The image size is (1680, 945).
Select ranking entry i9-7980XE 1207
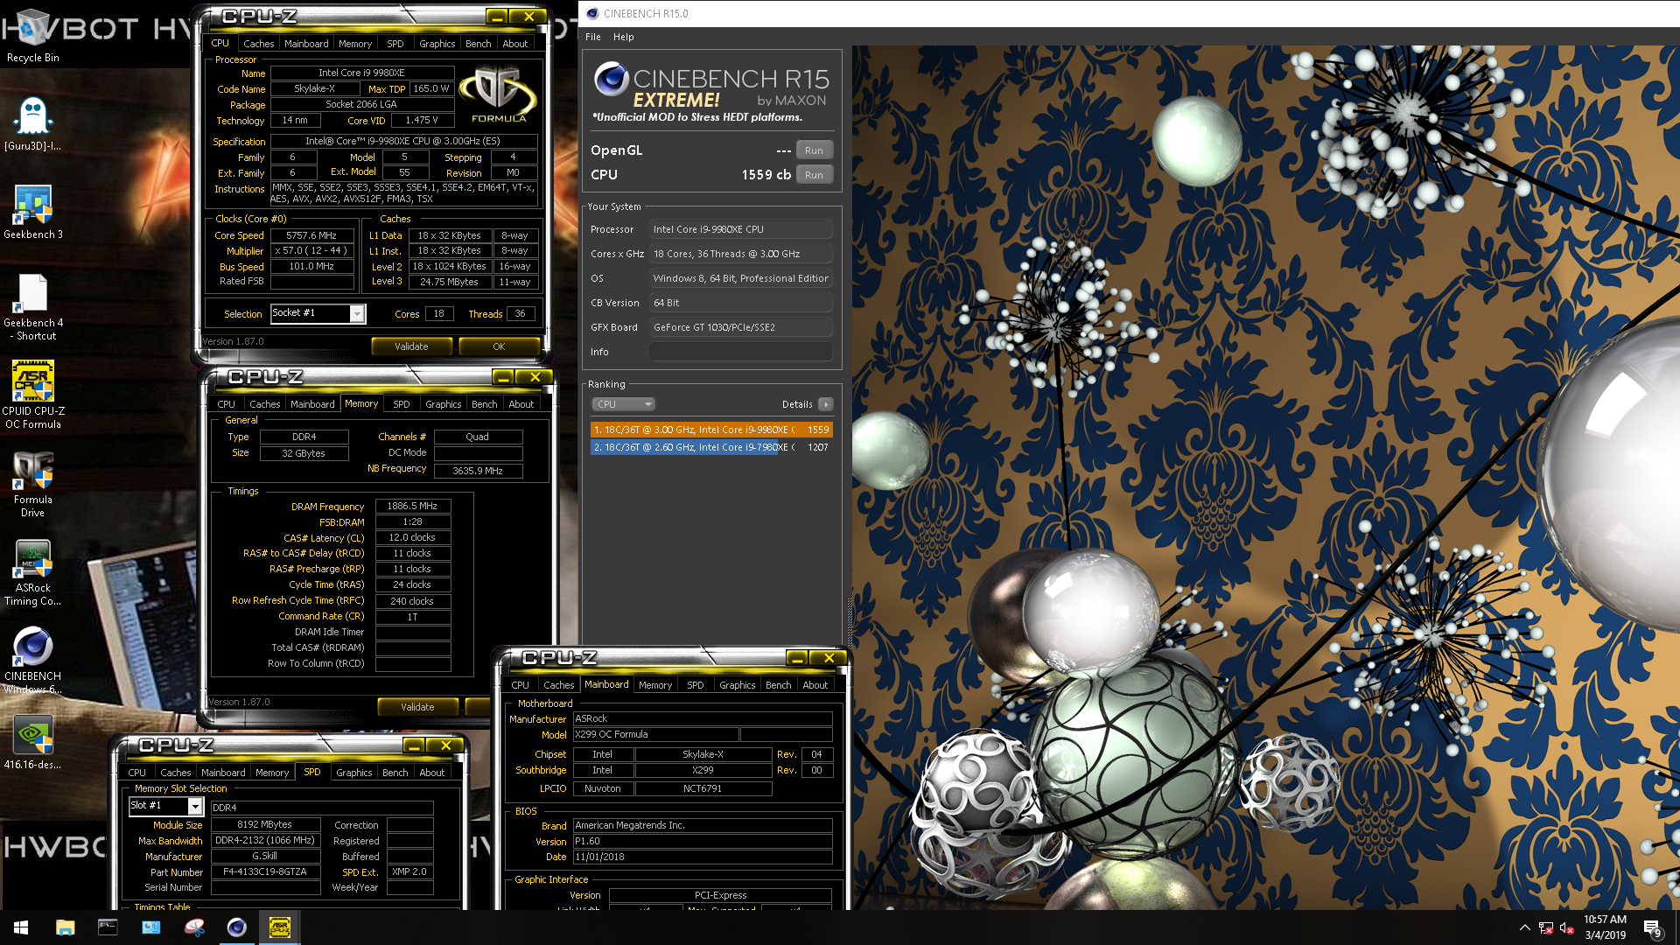710,447
